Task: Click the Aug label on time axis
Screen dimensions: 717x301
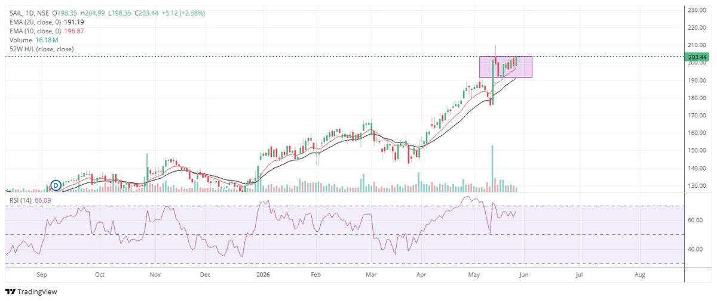Action: pos(639,275)
